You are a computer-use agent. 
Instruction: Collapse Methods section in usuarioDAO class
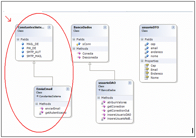tap(99, 98)
